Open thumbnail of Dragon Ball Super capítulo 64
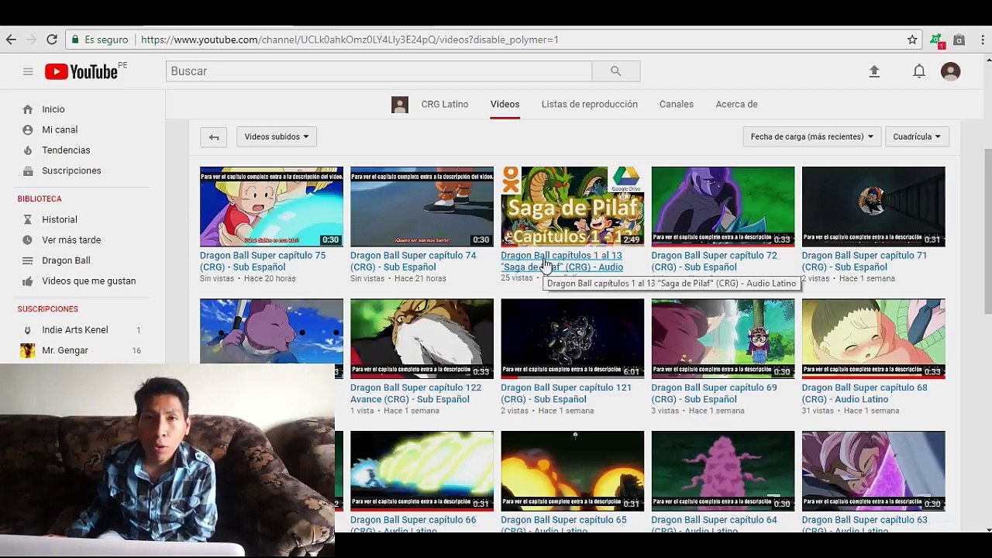992x558 pixels. point(722,471)
